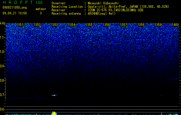The height and width of the screenshot is (115, 181).
Task: Click the Receiver ICOM IC-575 frequency text
Action: coord(115,10)
